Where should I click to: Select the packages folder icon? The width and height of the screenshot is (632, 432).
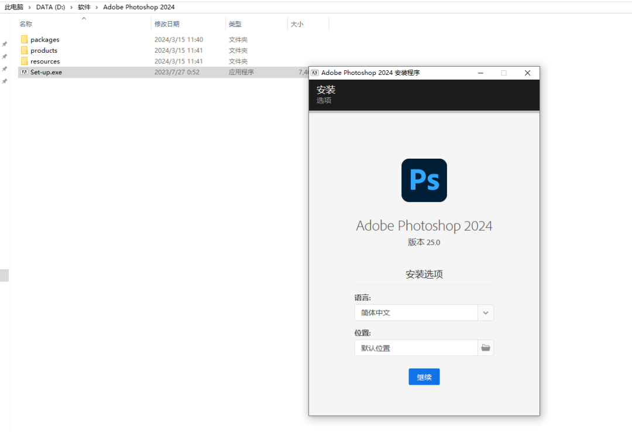pos(24,40)
